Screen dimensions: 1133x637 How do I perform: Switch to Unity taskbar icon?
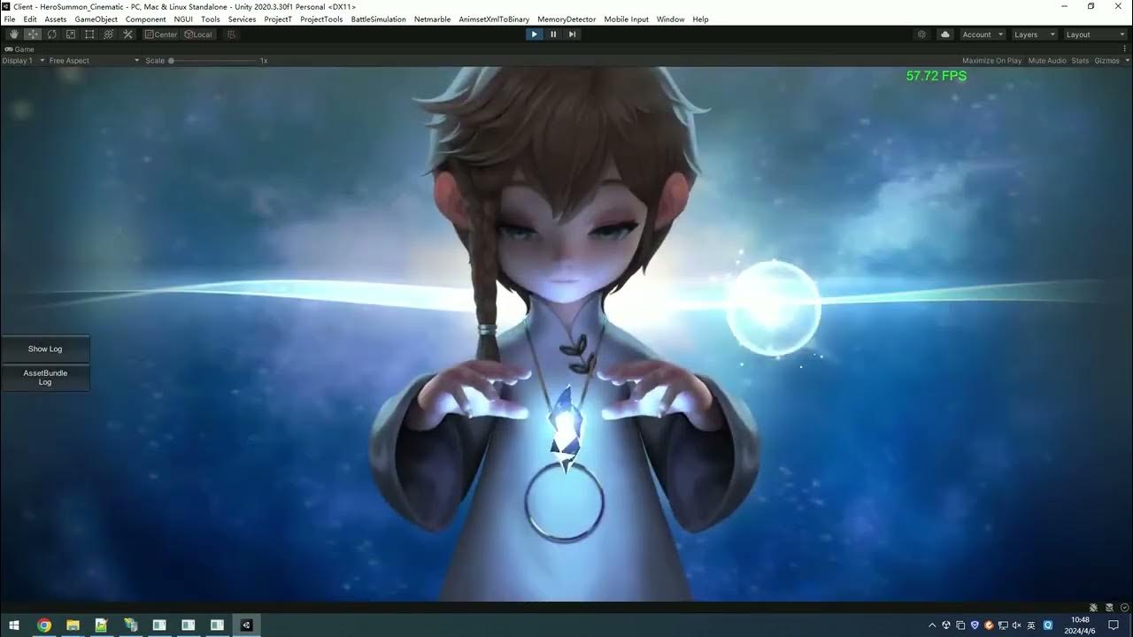pyautogui.click(x=246, y=625)
